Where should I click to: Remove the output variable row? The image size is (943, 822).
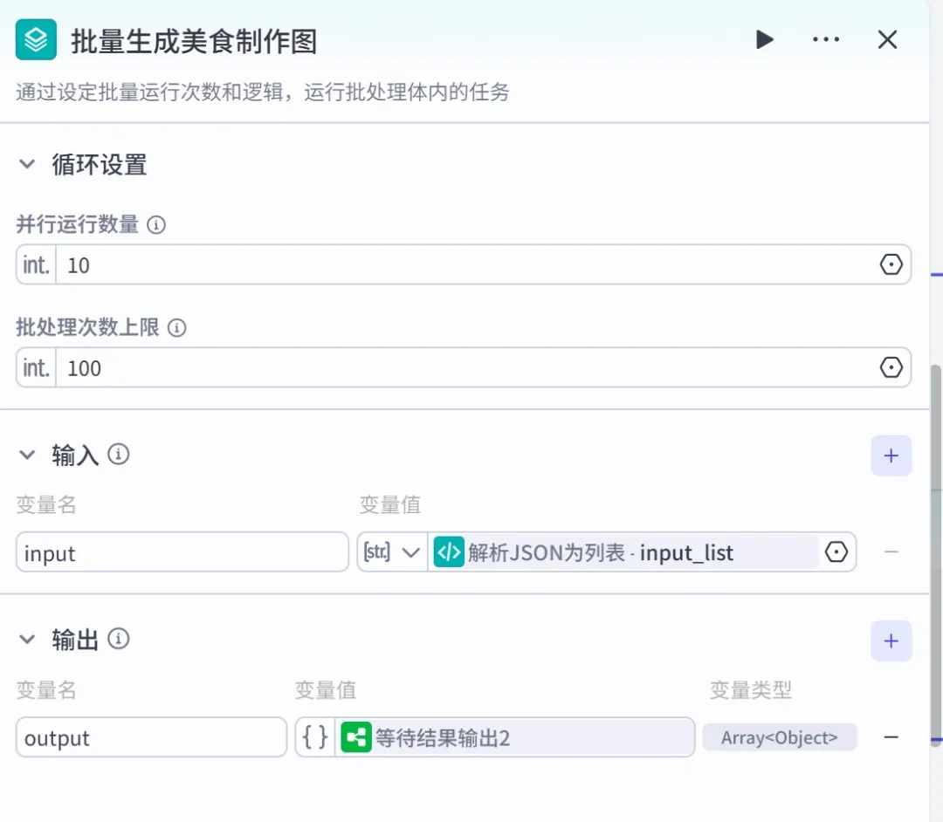pos(891,736)
